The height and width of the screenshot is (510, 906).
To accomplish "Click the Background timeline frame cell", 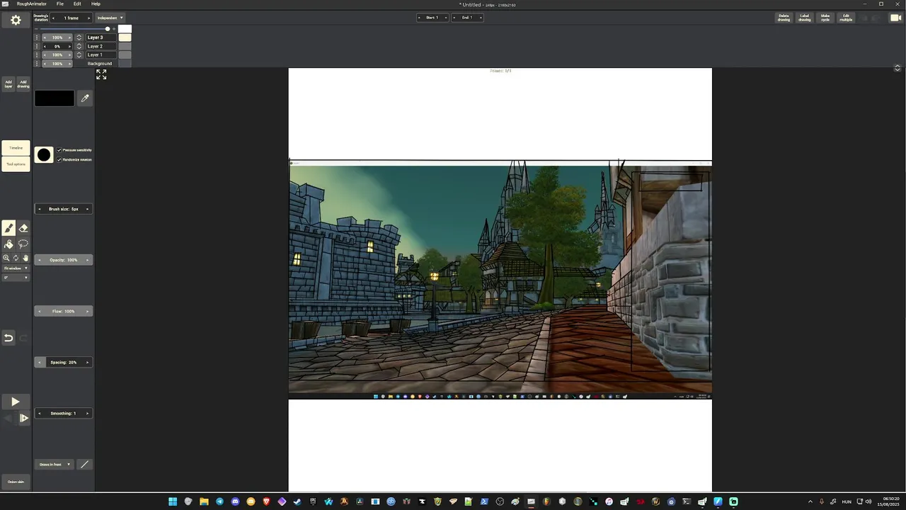I will [125, 64].
